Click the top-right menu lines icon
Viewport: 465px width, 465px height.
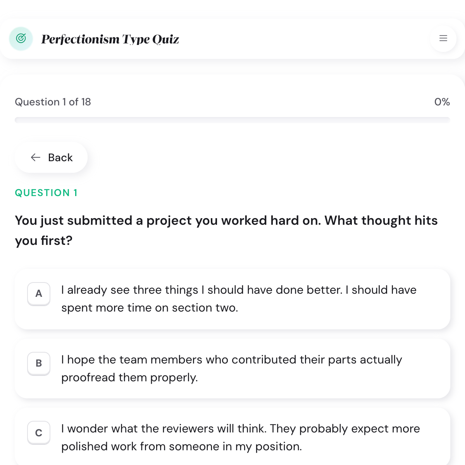point(443,39)
